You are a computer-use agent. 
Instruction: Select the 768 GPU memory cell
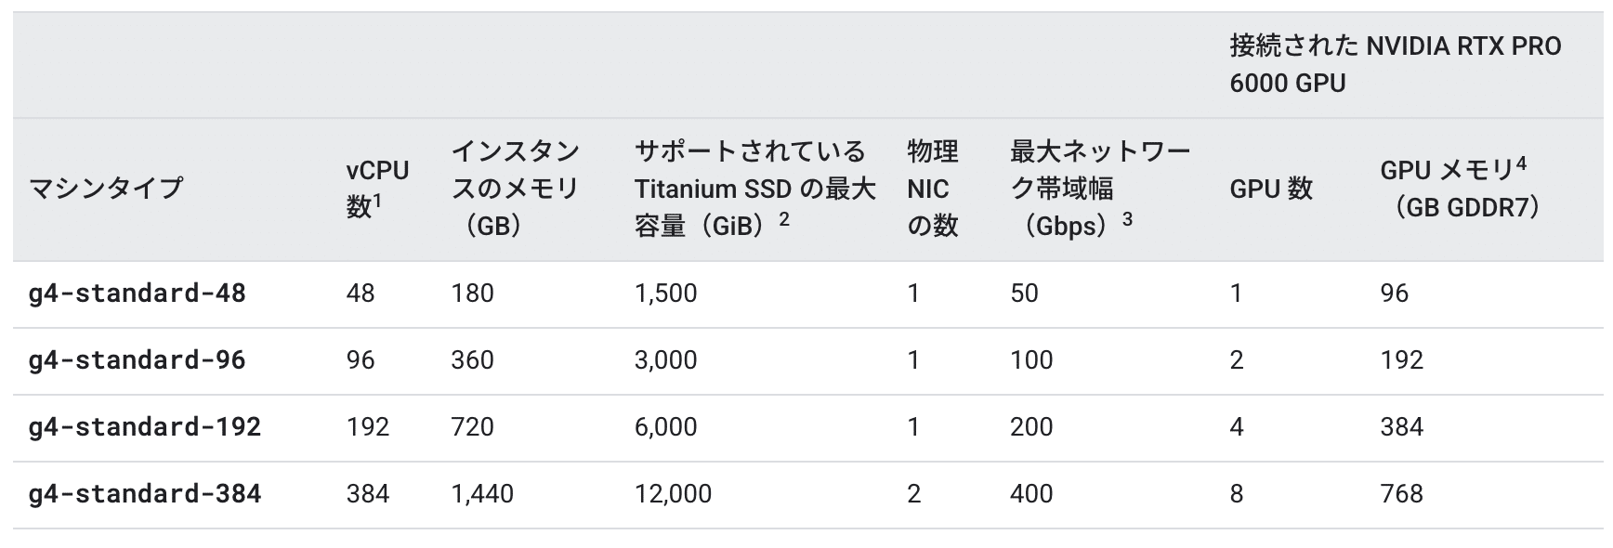(1401, 494)
